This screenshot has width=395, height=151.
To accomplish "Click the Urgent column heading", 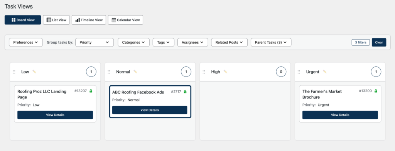I will click(x=312, y=72).
